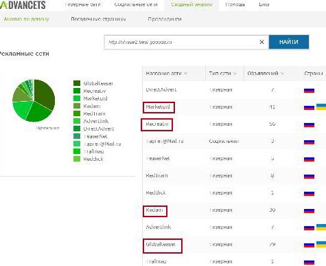Click the Kadam legend color swatch
Viewport: 326px width, 266px height.
[x=77, y=106]
